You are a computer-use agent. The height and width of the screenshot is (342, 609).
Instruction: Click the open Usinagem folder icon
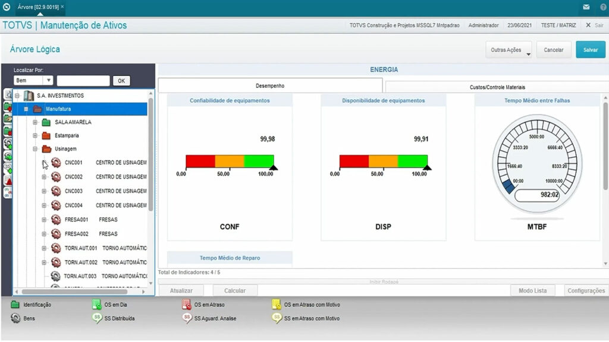(x=46, y=149)
